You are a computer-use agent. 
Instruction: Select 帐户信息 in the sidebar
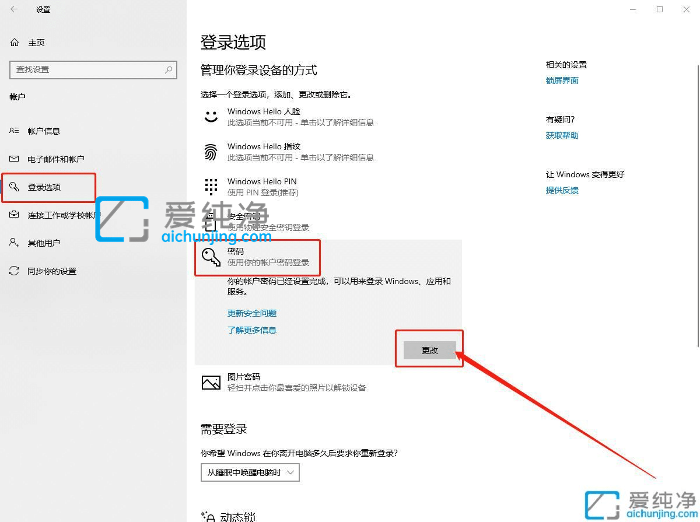click(x=44, y=131)
